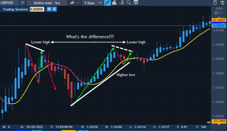Click the square-root formula study icon
This screenshot has height=131, width=227.
tap(122, 3)
